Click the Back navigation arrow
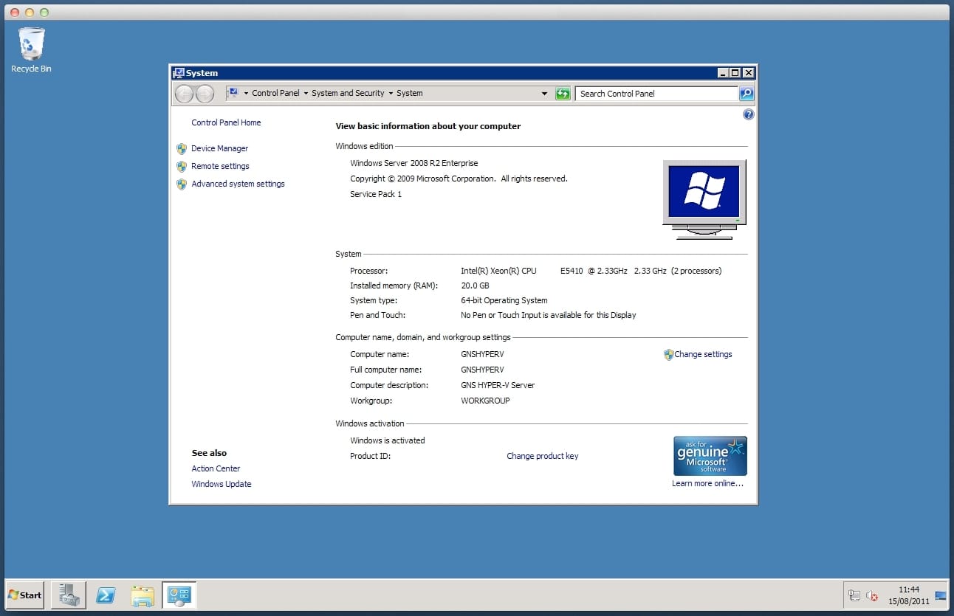 tap(184, 94)
